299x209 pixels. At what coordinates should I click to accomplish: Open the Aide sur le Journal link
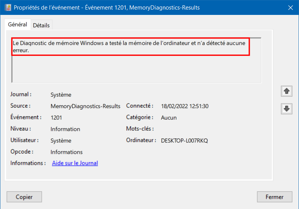coord(75,163)
